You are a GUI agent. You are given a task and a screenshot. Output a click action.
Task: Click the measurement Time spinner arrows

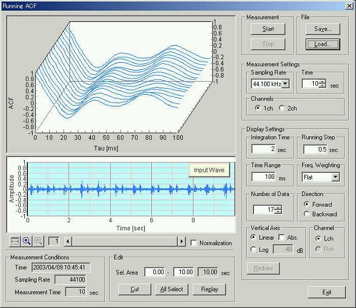point(322,84)
